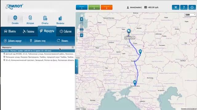Image resolution: width=197 pixels, height=110 pixels.
Task: Zoom in the map with plus
Action: point(82,19)
